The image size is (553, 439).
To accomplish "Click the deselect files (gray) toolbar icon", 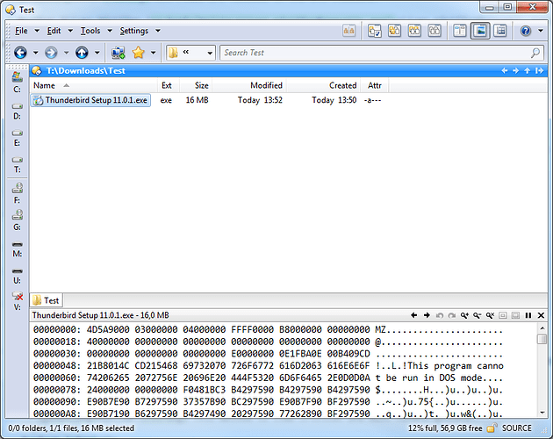I will (x=434, y=31).
